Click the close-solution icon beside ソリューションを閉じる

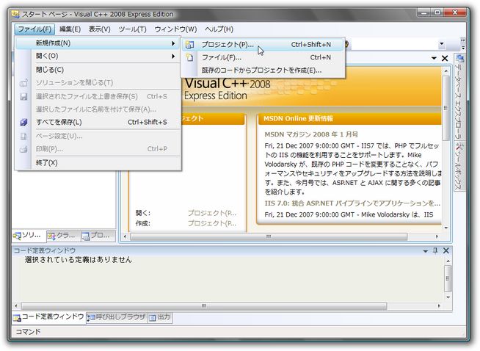tap(23, 83)
